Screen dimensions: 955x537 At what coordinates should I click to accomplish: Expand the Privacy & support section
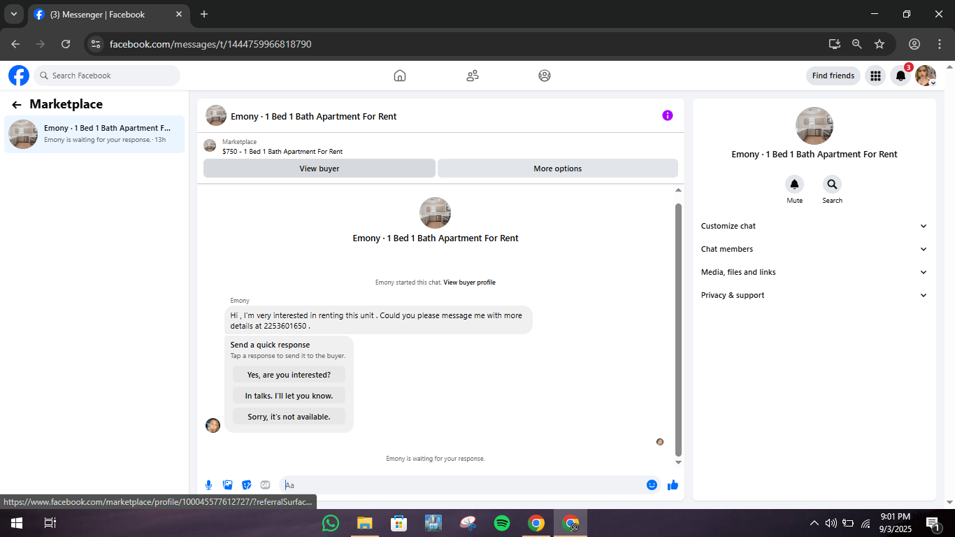click(814, 295)
